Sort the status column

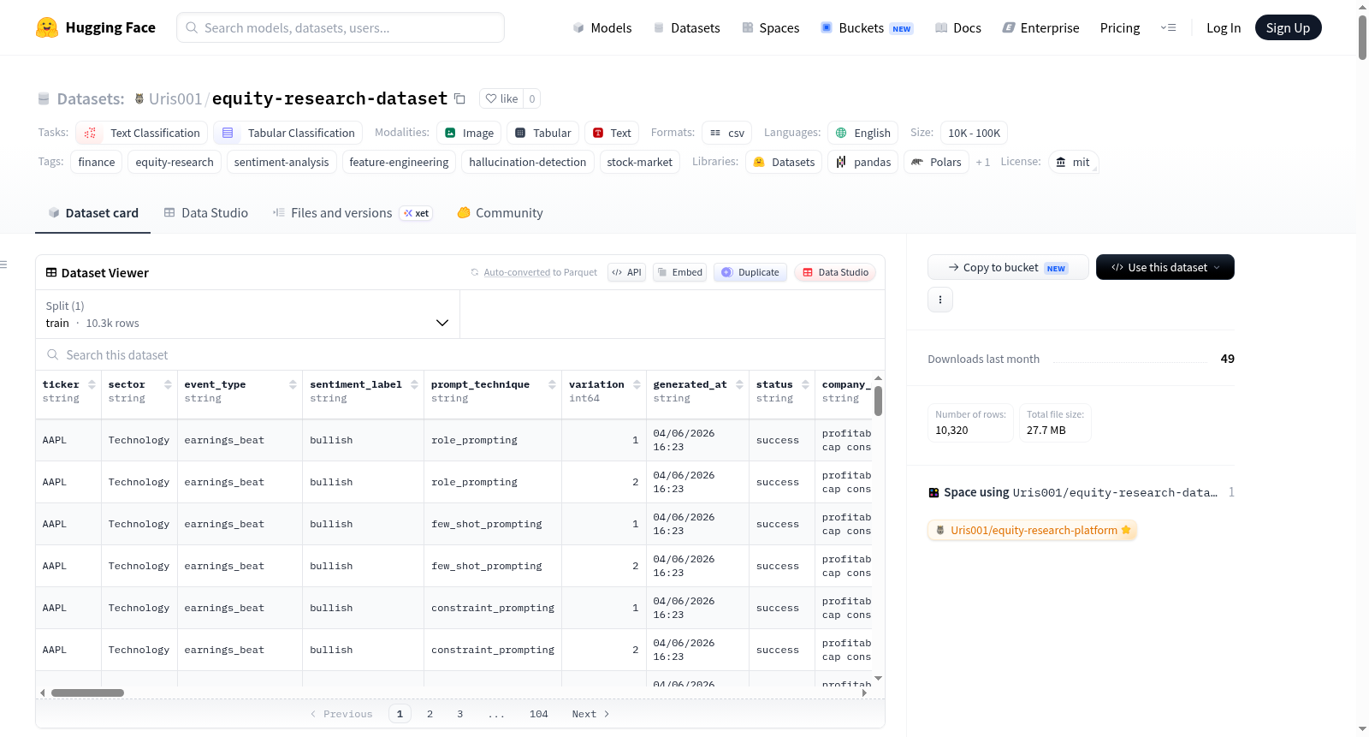[805, 384]
